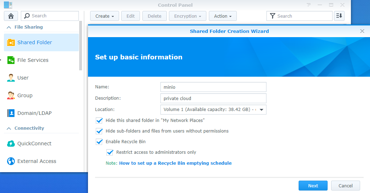Click the sort order icon button

[339, 16]
